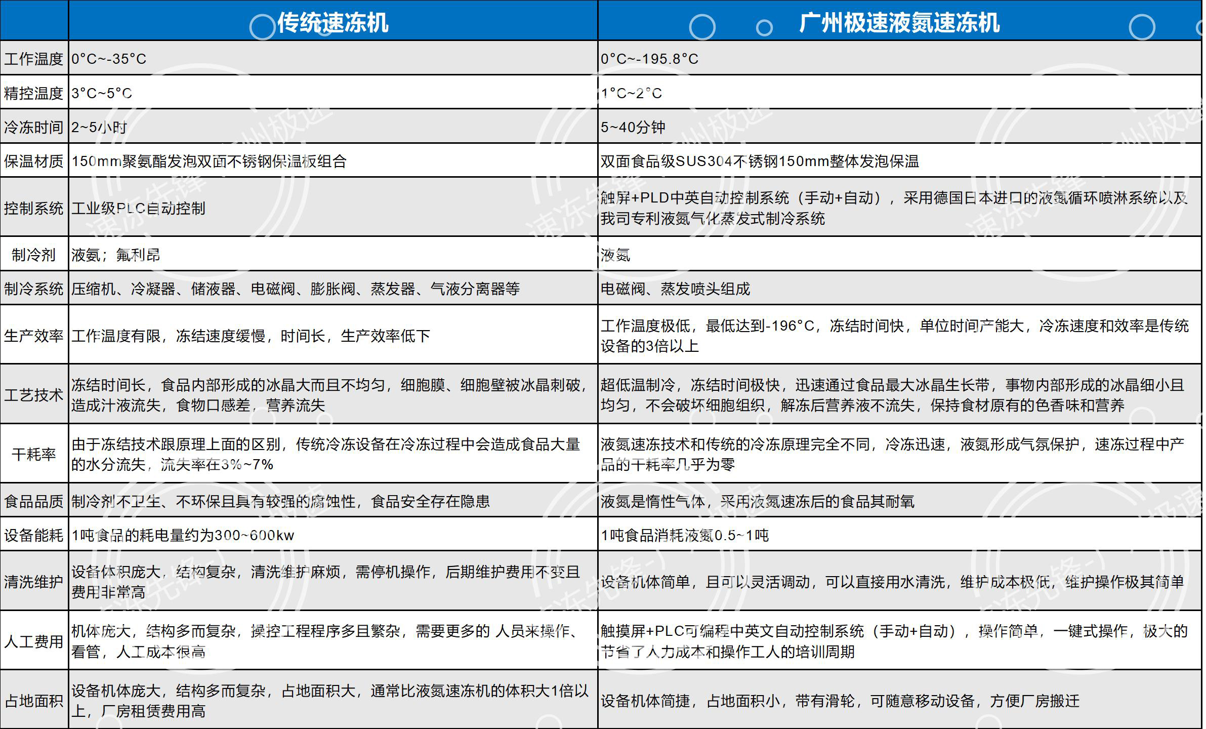Screen dimensions: 1206x729
Task: Click the cell starting 设备机体庞大，结构多而复杂
Action: click(333, 700)
